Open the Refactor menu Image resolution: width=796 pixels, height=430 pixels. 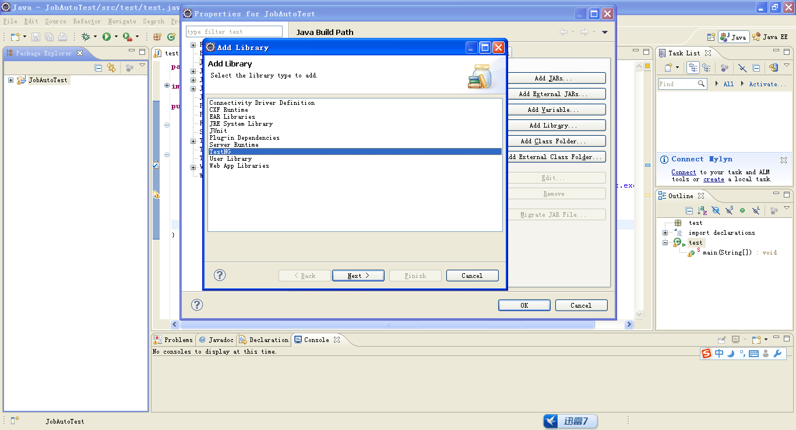87,21
